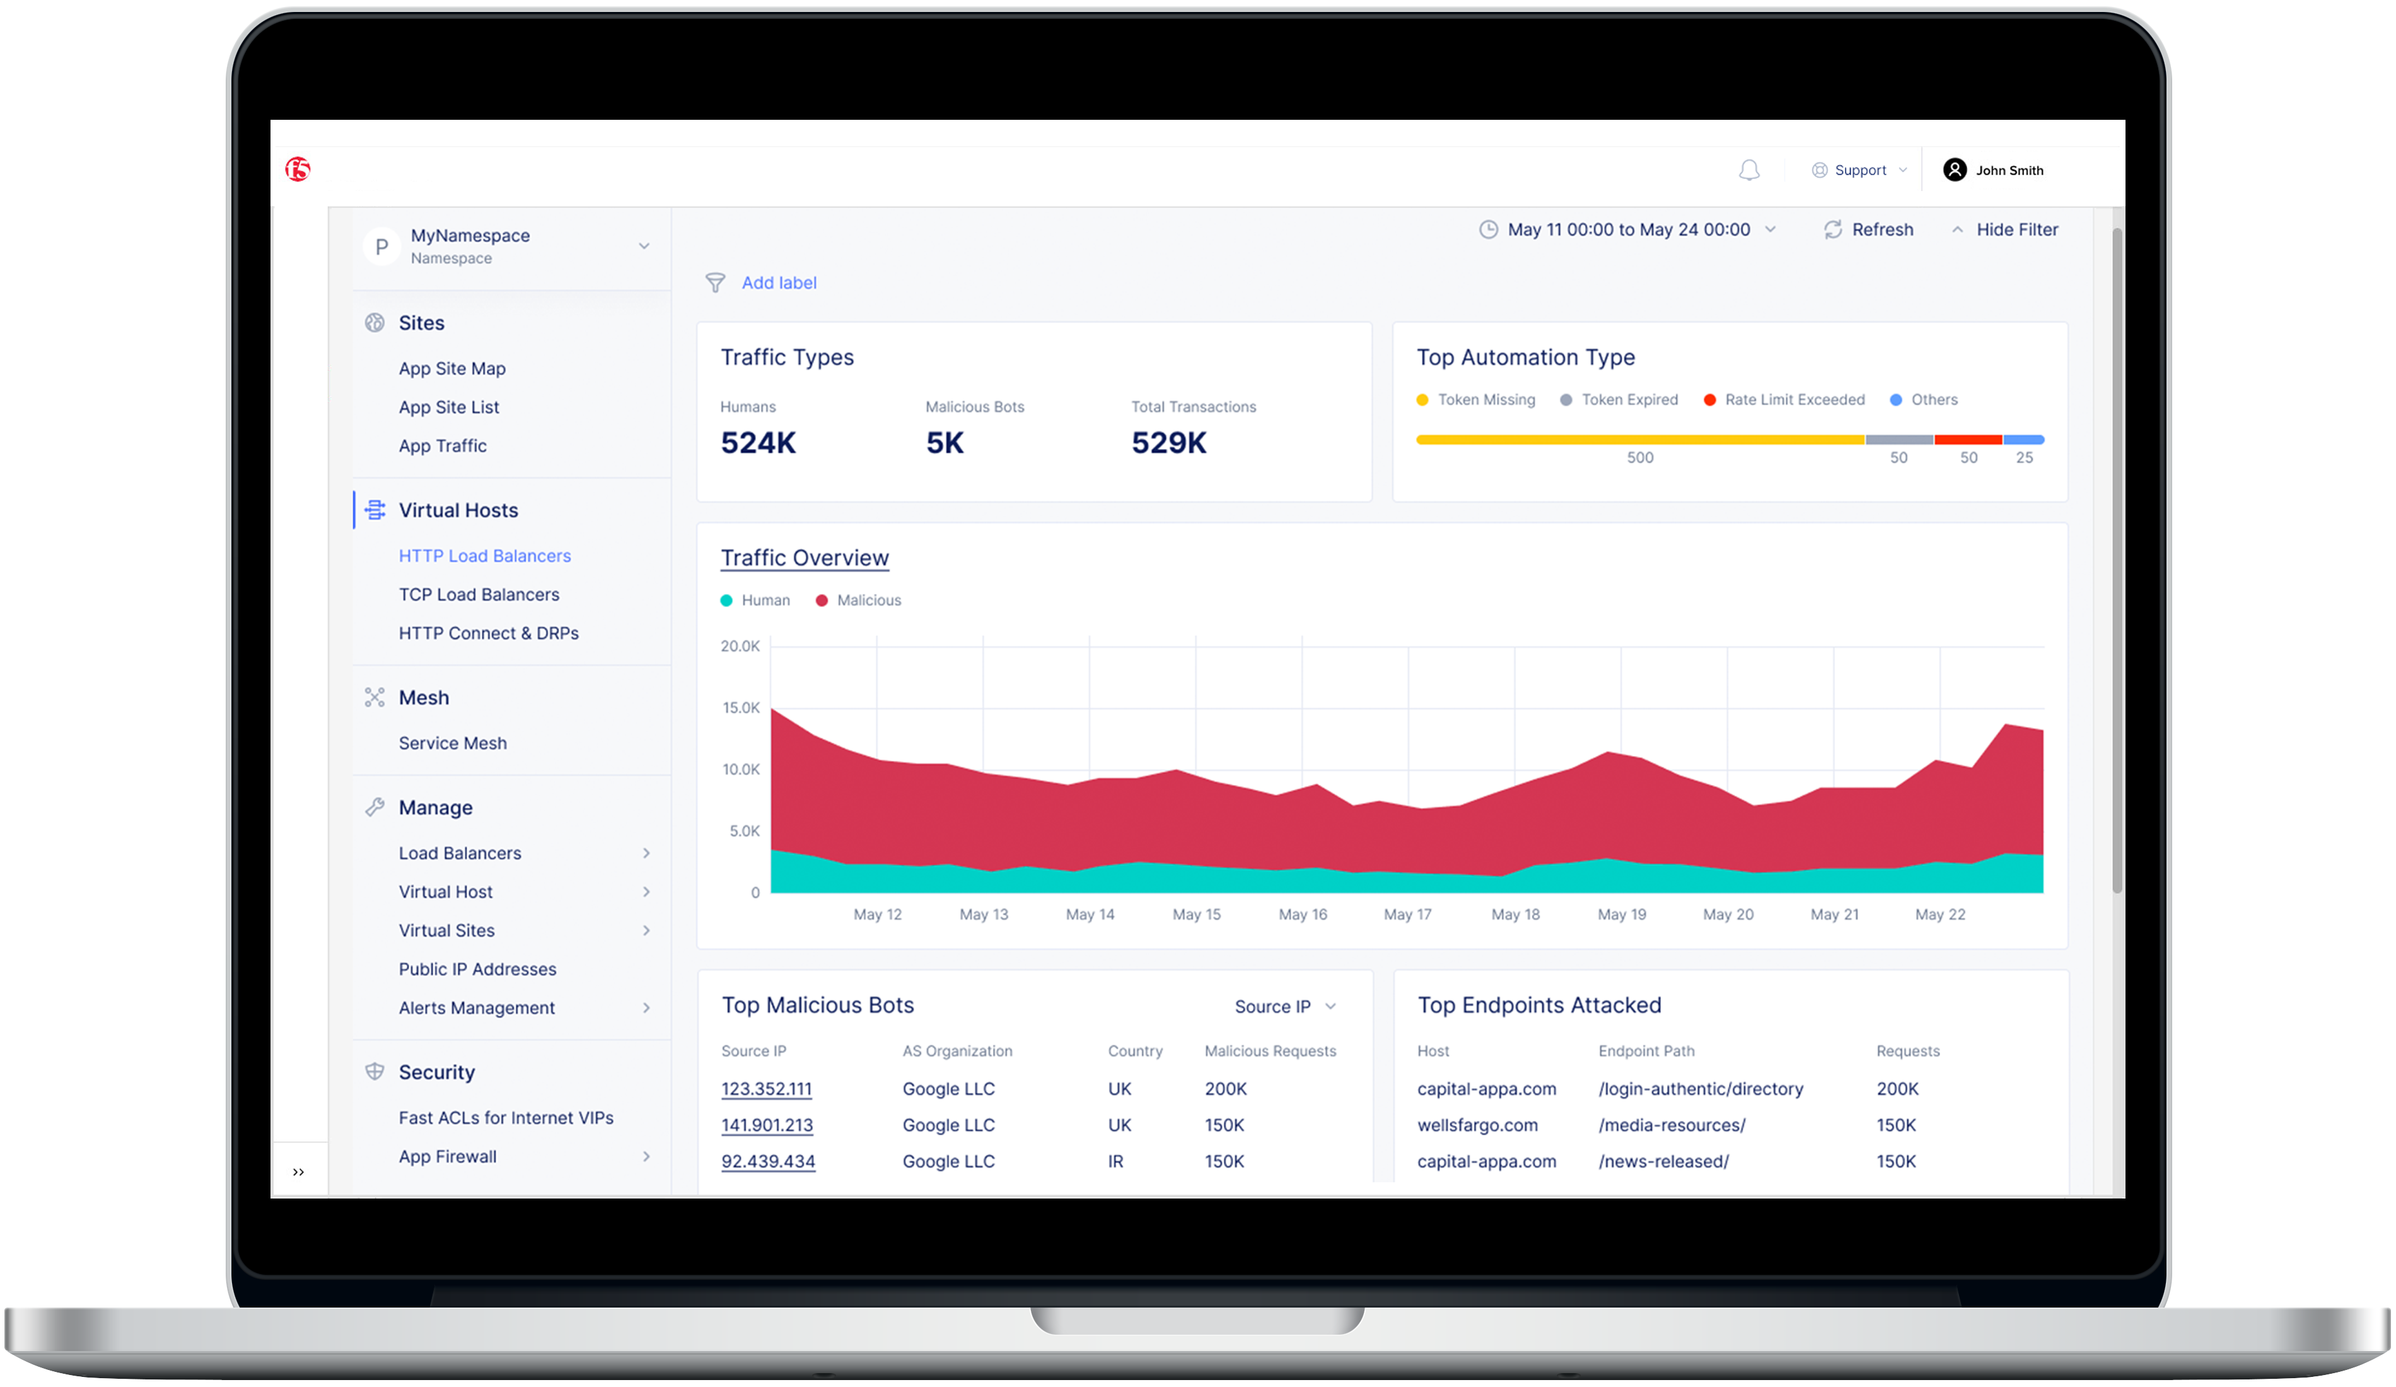Viewport: 2396px width, 1387px height.
Task: Click the Traffic Overview link
Action: 809,557
